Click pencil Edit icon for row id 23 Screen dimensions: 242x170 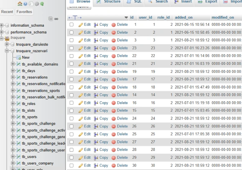81,48
